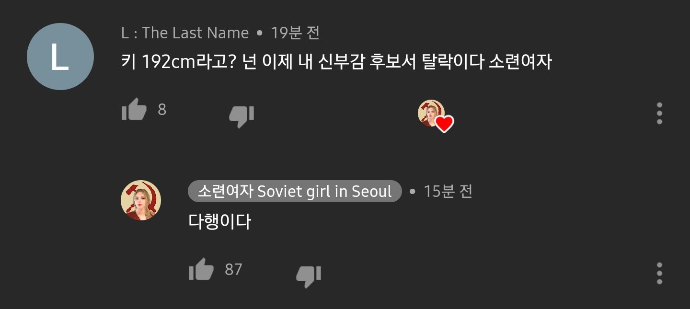Viewport: 690px width, 309px height.
Task: Click the Soviet girl profile picture
Action: 141,199
